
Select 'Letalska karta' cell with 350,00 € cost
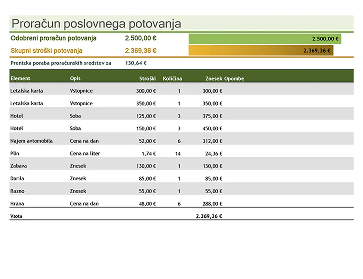27,103
